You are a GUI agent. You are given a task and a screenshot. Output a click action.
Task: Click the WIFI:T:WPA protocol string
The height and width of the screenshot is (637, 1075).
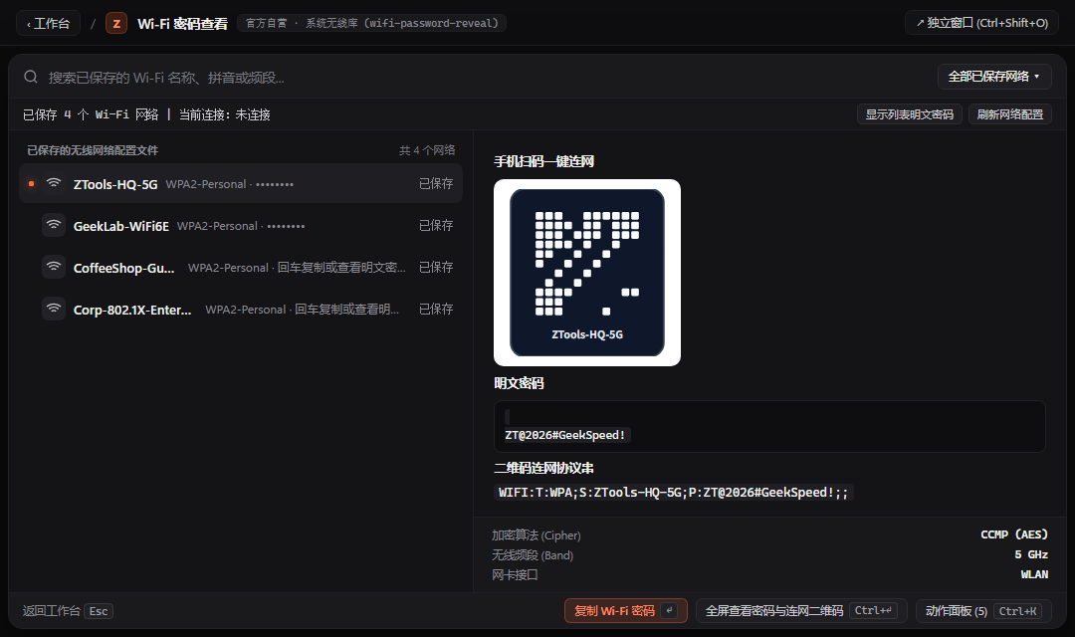point(673,493)
